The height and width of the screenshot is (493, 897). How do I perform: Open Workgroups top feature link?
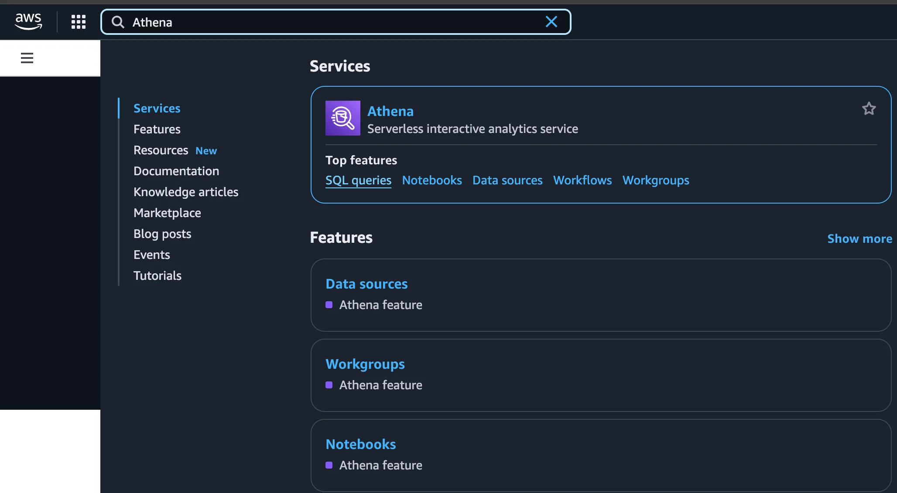point(655,180)
